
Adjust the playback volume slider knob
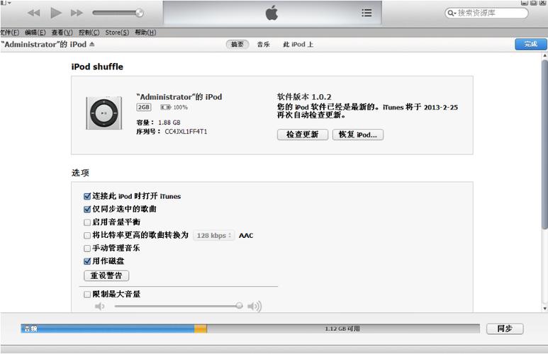[x=139, y=13]
